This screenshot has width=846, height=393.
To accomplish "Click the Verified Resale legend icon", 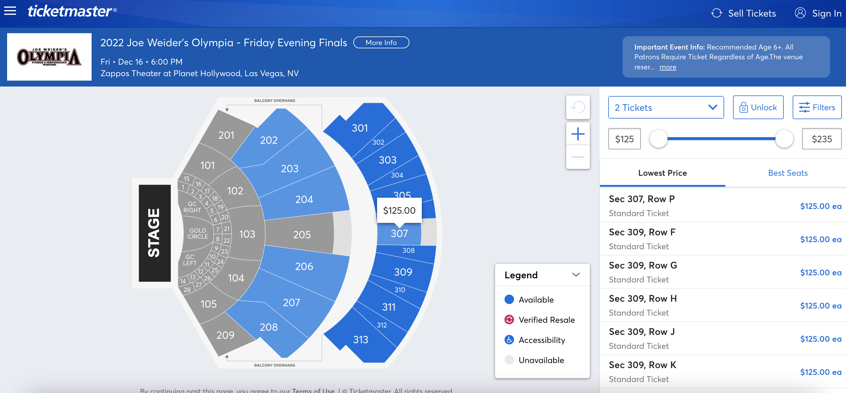I will 509,319.
